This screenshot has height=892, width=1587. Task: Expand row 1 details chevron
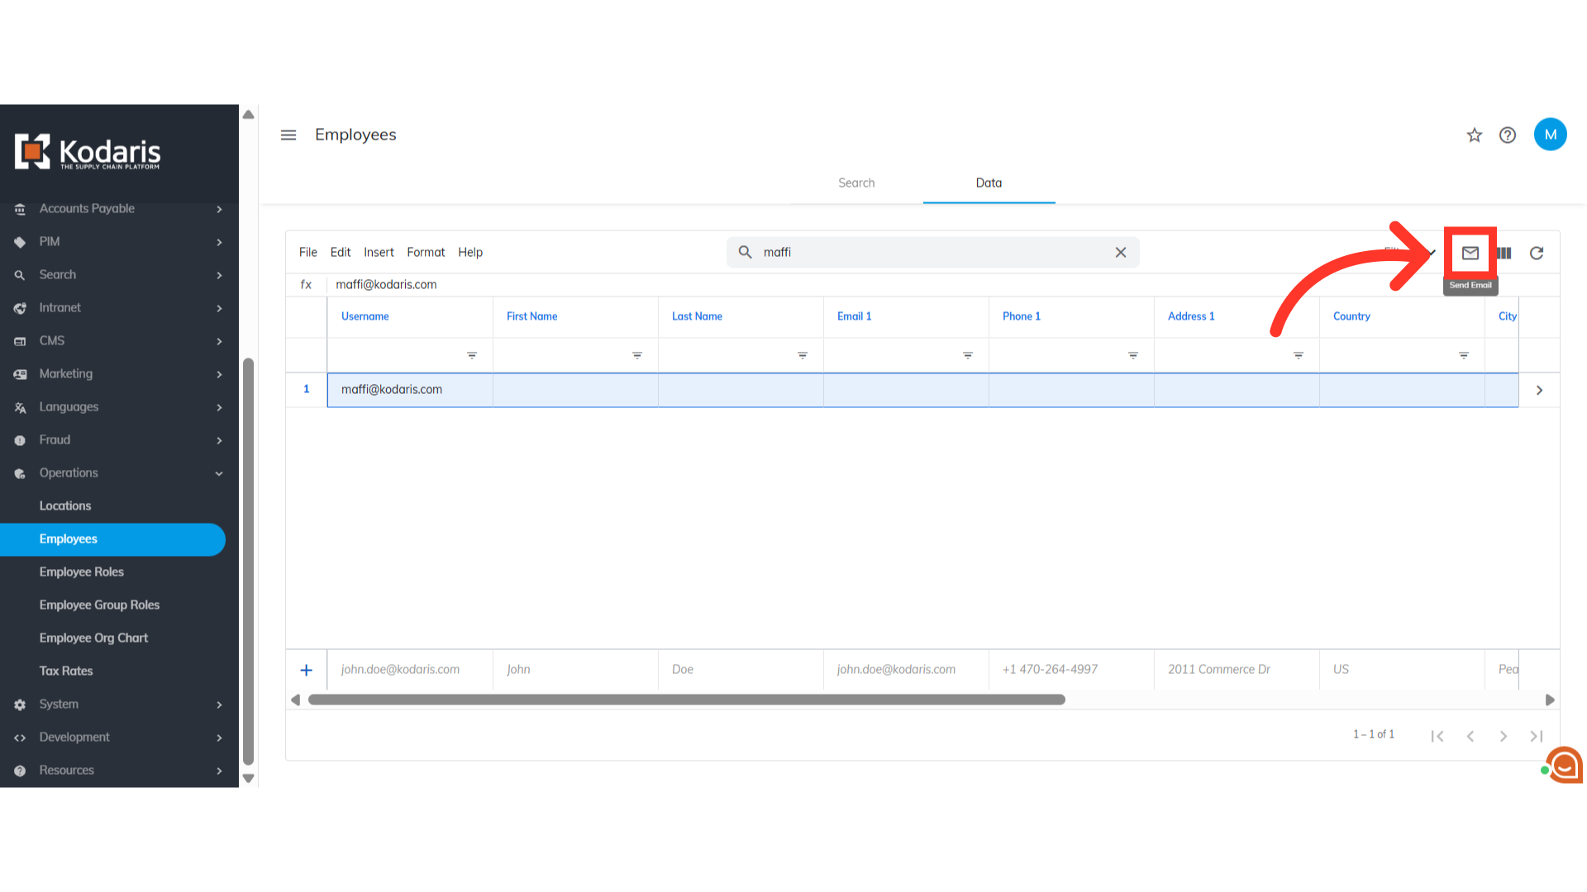point(1539,390)
